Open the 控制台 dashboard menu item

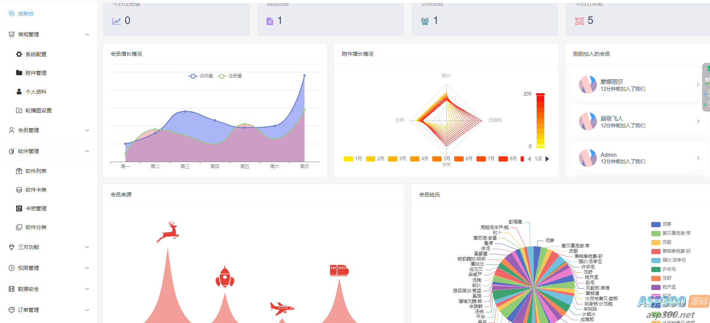coord(25,13)
